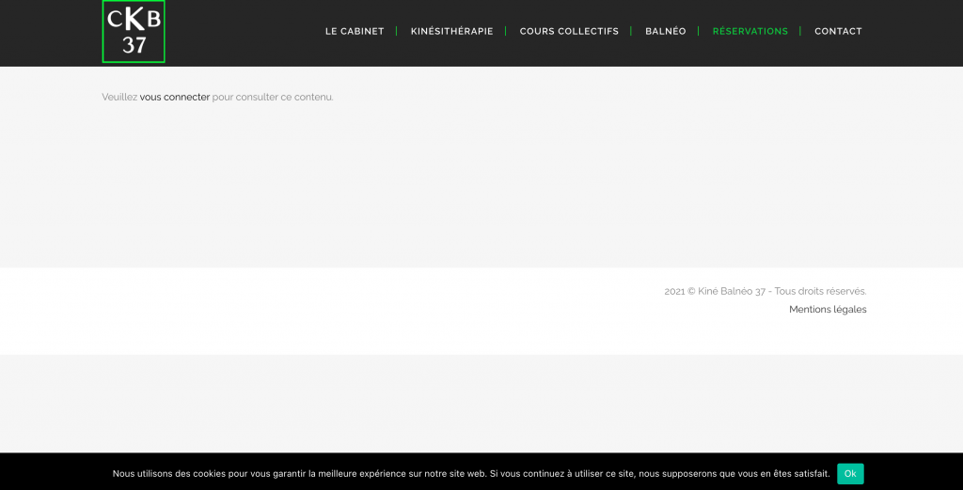Click the '2021 © Kiné Balnéo 37' copyright text

point(714,291)
